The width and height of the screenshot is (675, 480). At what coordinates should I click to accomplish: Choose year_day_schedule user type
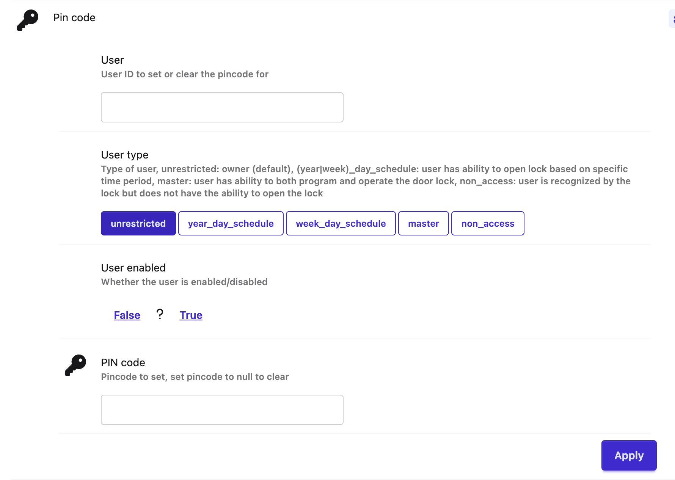point(231,223)
